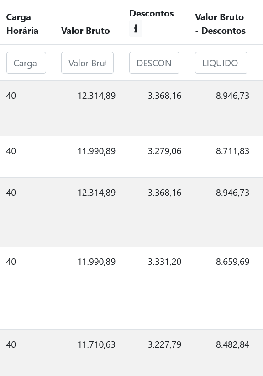Screen dimensions: 263x376
Task: Sort by the Valor Bruto column header
Action: (85, 31)
